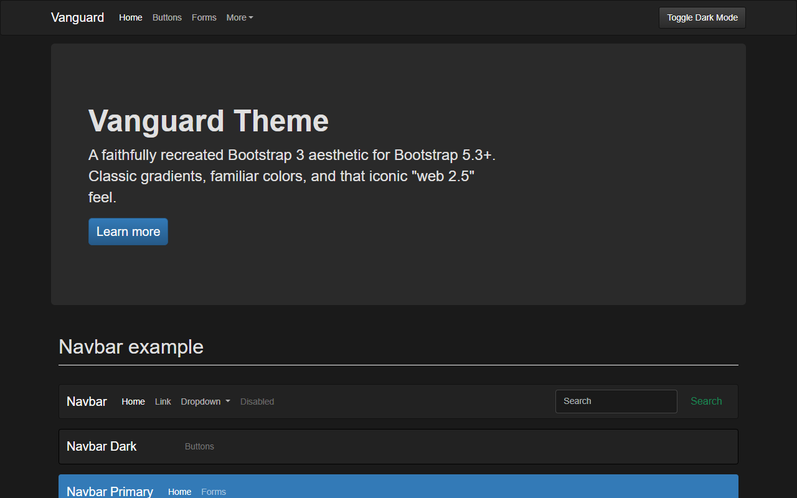Expand the Dropdown menu in example navbar
The height and width of the screenshot is (498, 797).
point(205,402)
